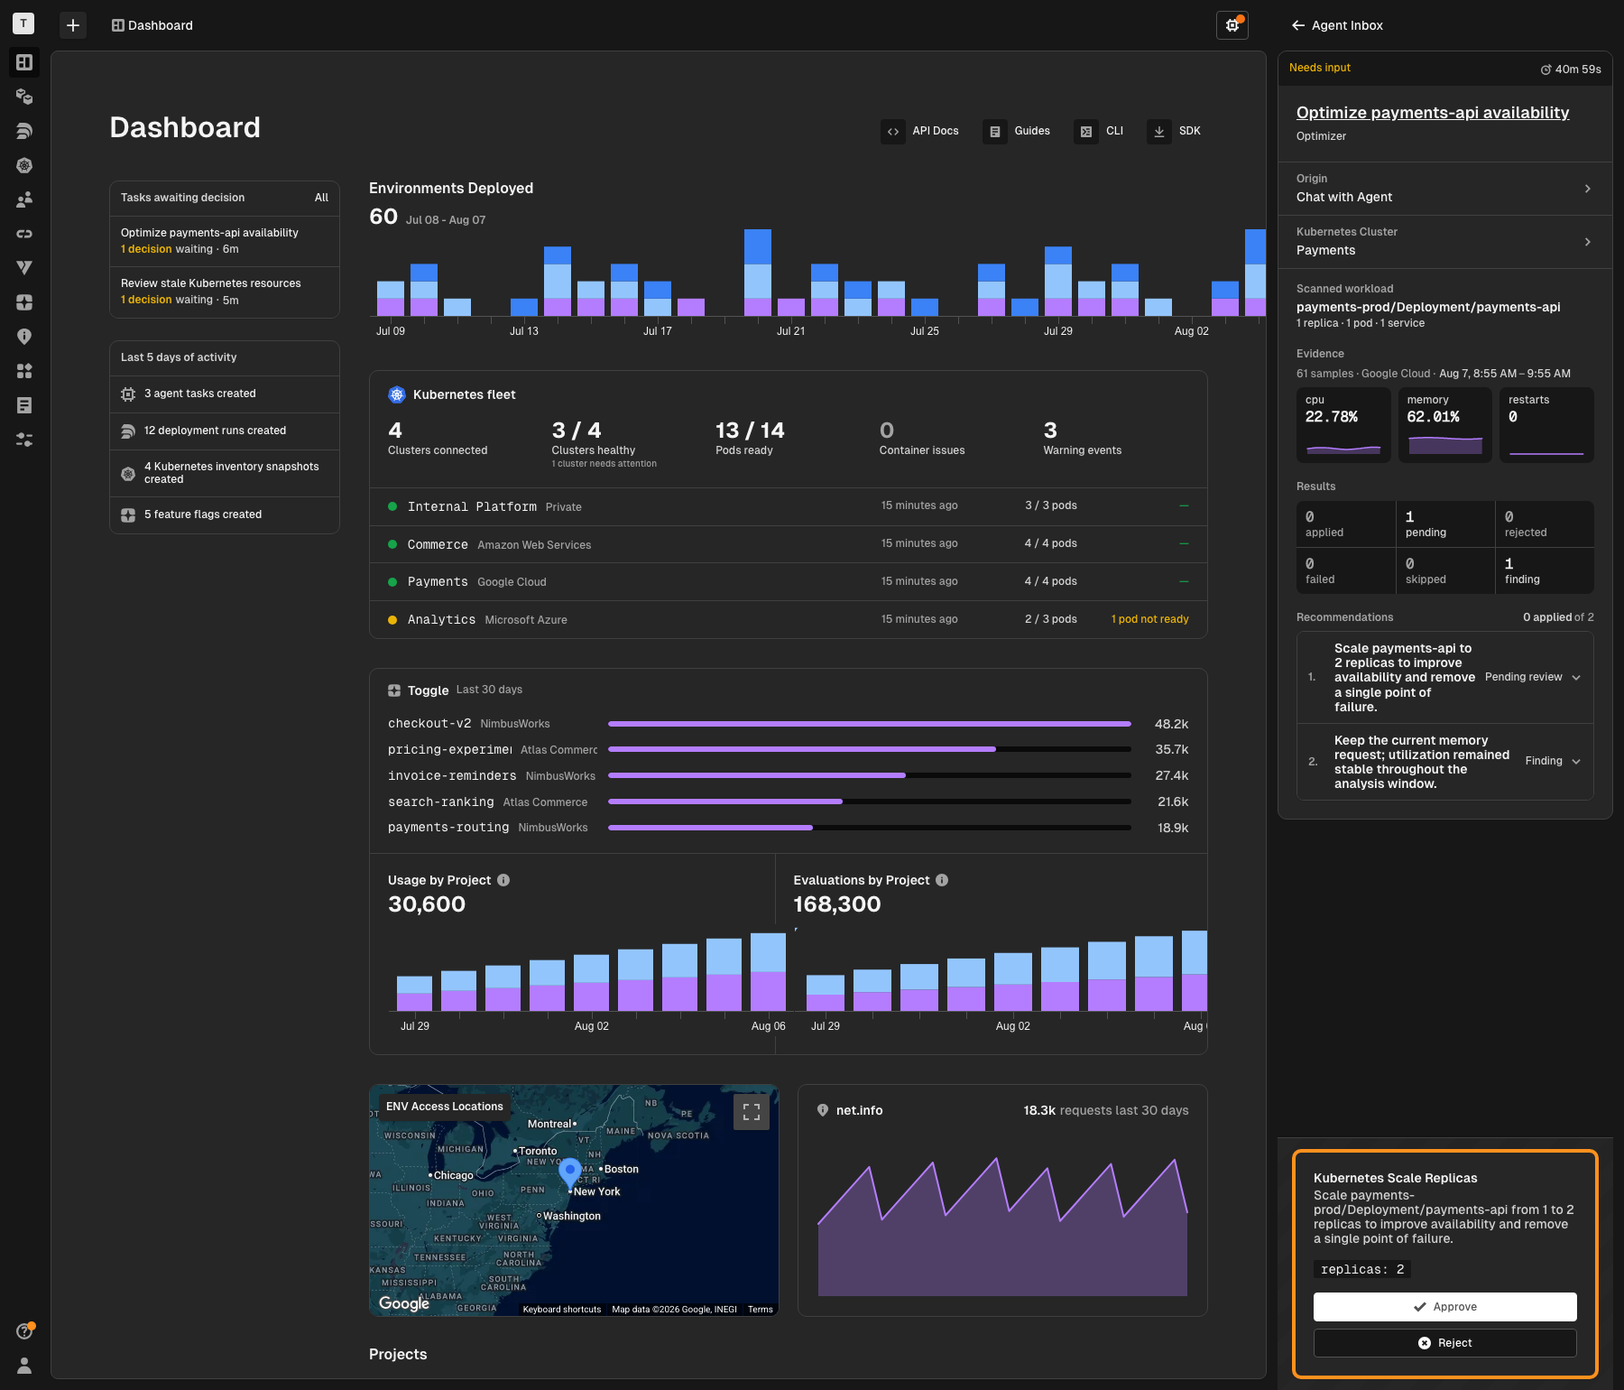
Task: Click the map location pin marker
Action: (570, 1173)
